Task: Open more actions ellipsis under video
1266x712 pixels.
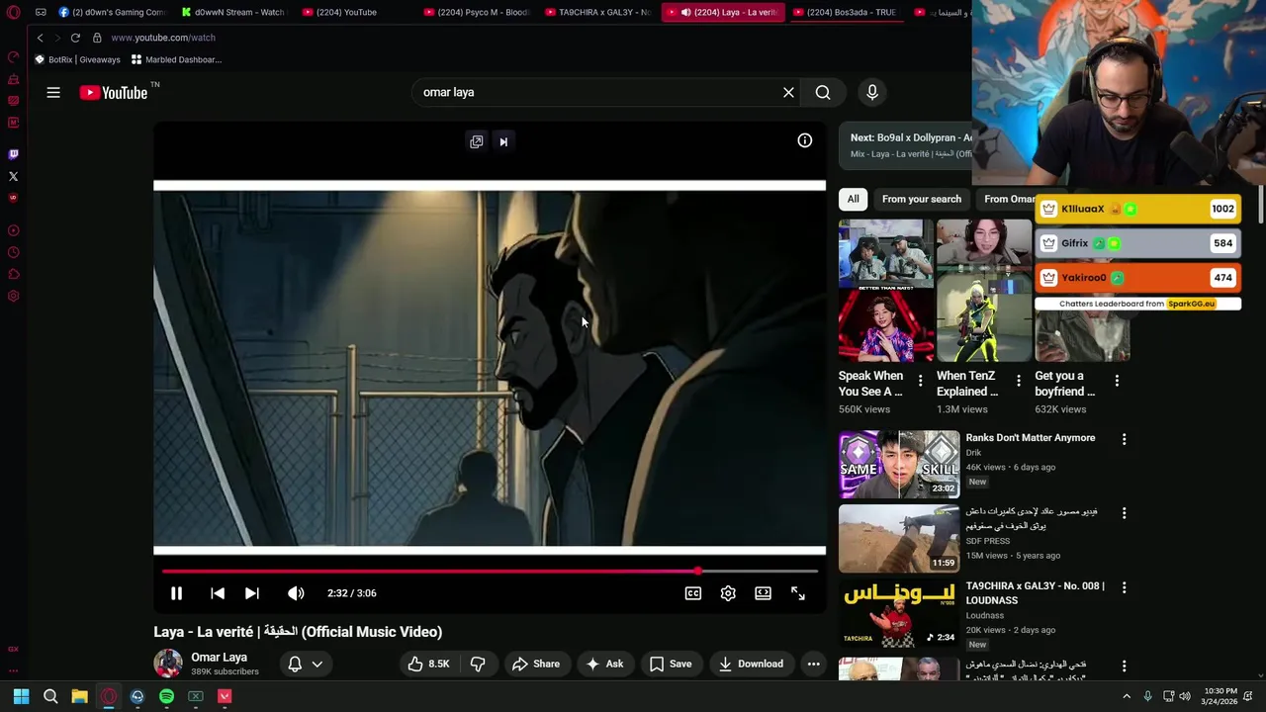Action: click(814, 664)
